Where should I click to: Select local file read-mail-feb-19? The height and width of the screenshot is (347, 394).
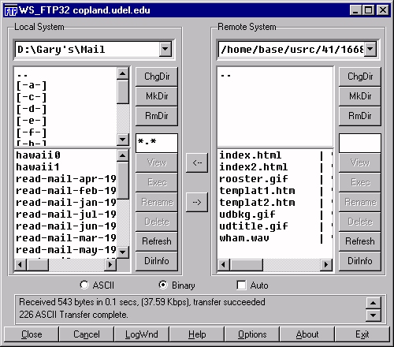[65, 191]
